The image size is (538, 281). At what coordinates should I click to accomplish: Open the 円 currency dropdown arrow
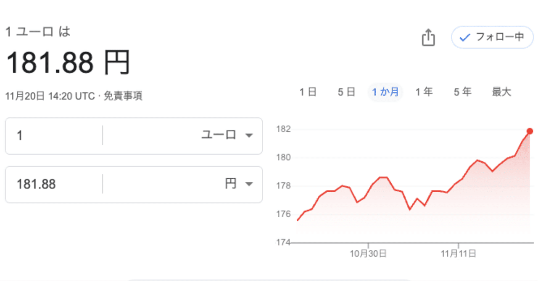250,184
